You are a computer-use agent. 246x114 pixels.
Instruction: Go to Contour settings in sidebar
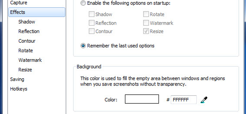click(27, 41)
